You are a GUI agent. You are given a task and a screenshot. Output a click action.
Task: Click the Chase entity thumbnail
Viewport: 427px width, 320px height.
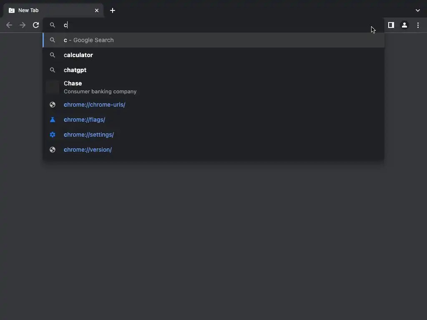tap(53, 87)
